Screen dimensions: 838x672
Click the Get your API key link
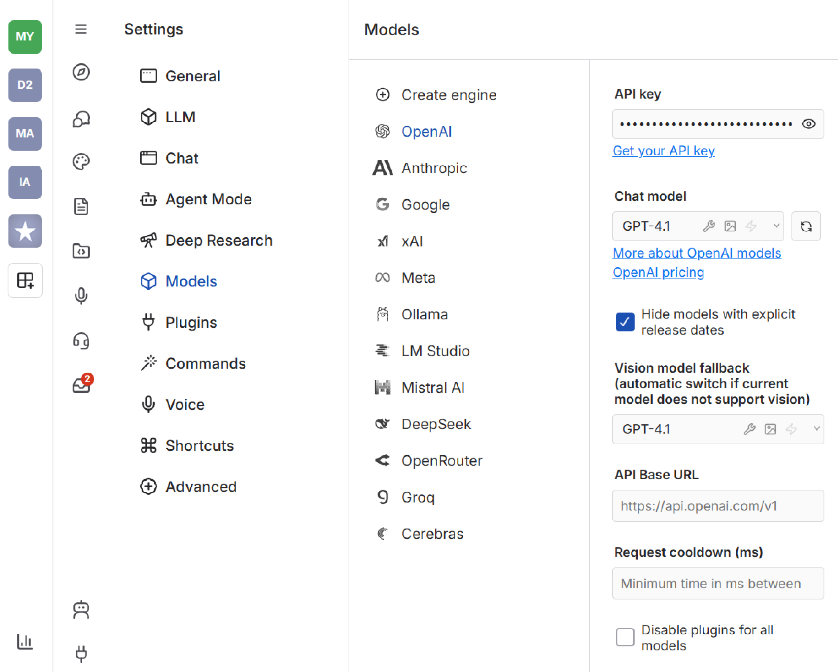pos(664,151)
